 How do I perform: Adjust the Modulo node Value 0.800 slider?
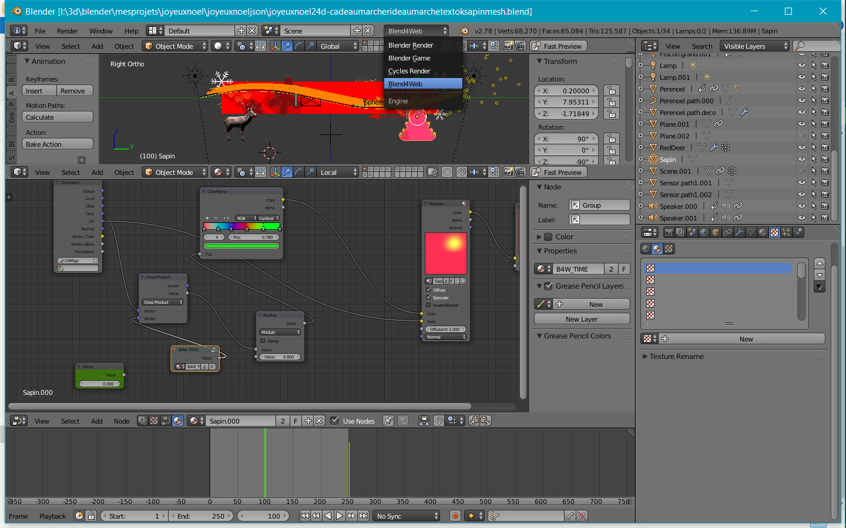point(280,357)
